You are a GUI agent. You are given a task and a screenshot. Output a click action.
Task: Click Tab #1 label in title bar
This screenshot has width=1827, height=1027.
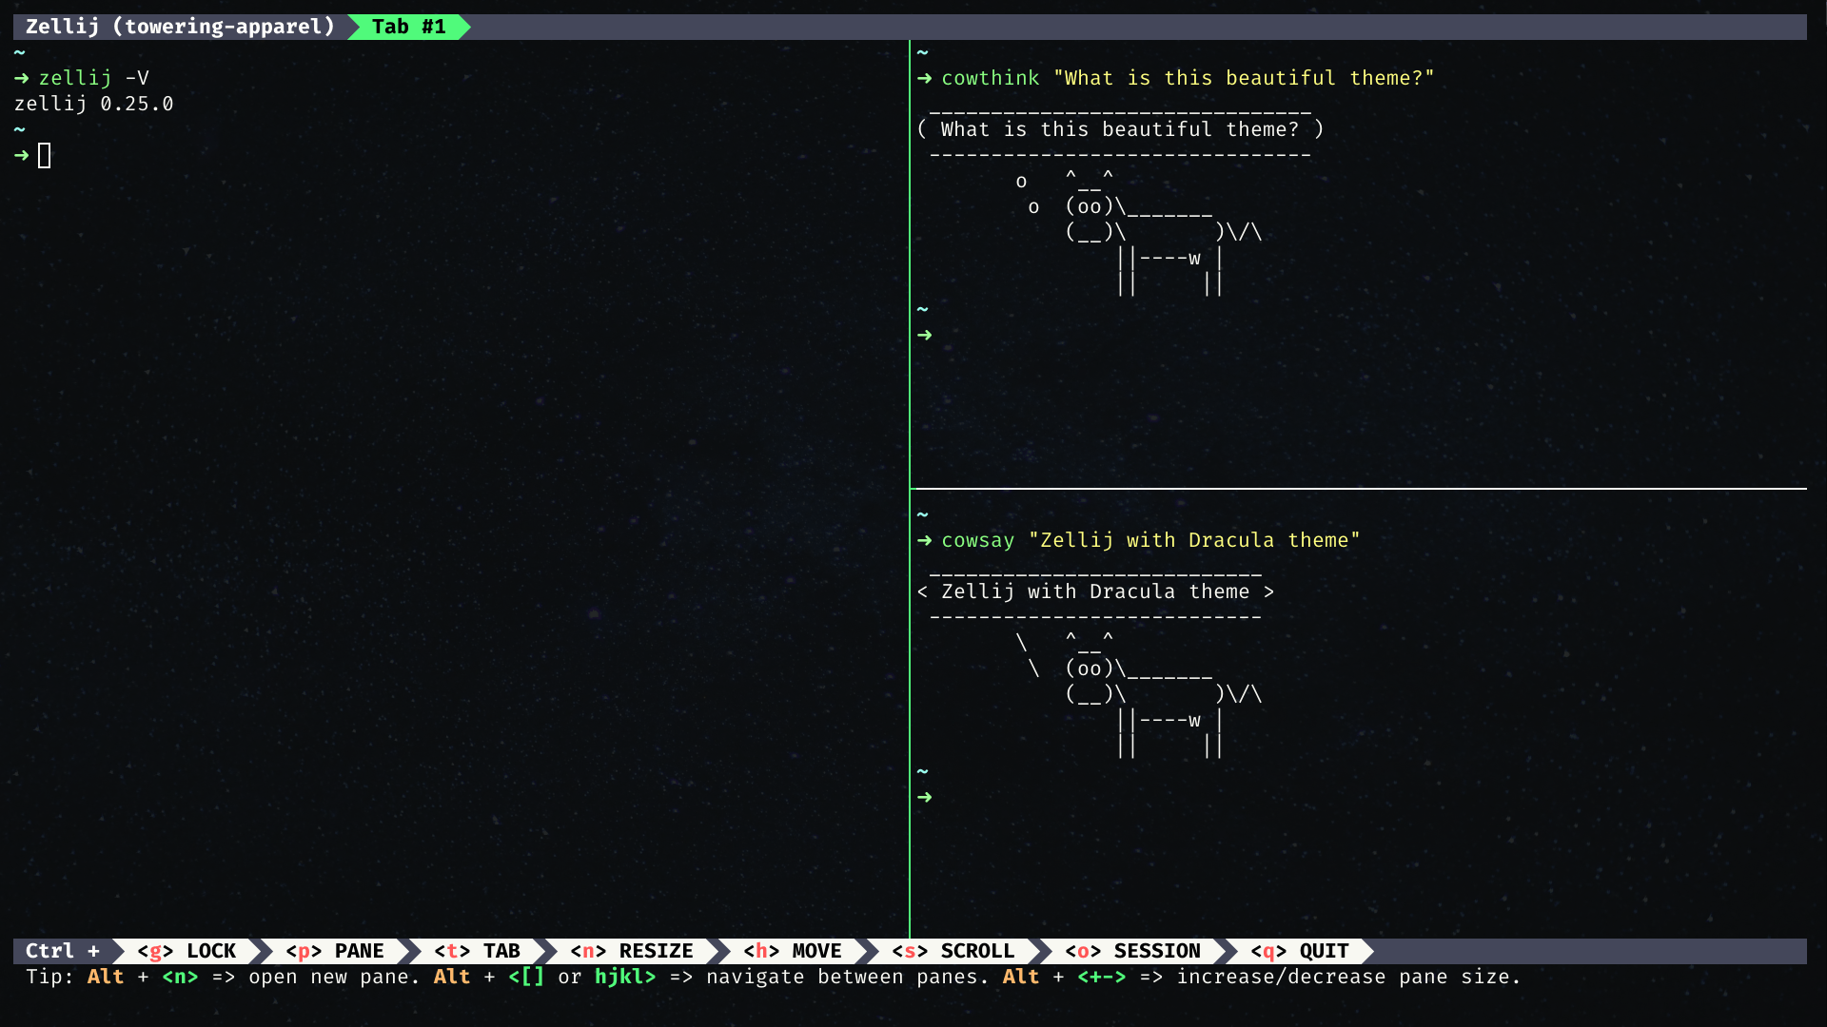click(412, 27)
